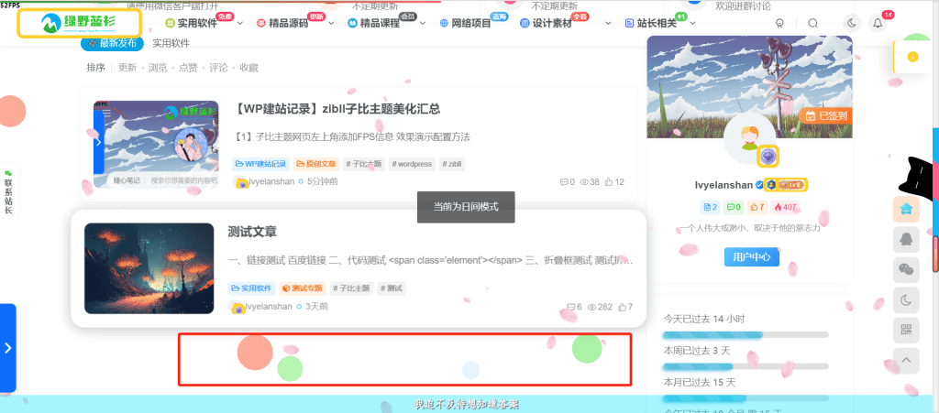Click back-to-top arrow in floating sidebar
Viewport: 939px width, 413px height.
906,360
